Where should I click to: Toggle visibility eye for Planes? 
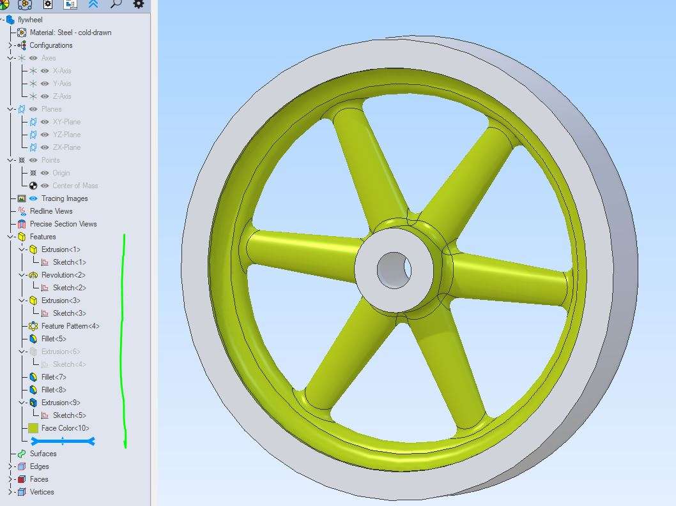33,109
